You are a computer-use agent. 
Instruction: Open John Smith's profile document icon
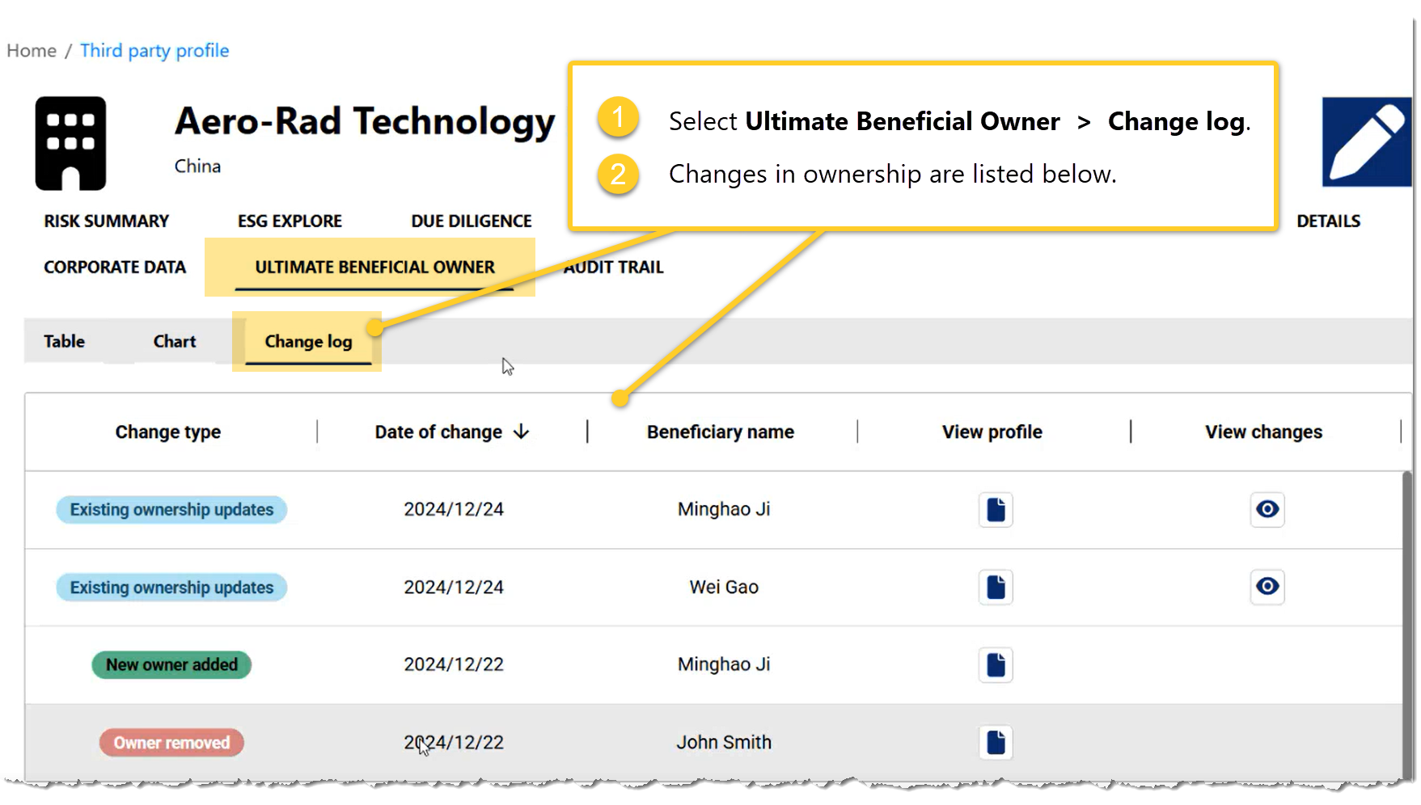(x=995, y=742)
